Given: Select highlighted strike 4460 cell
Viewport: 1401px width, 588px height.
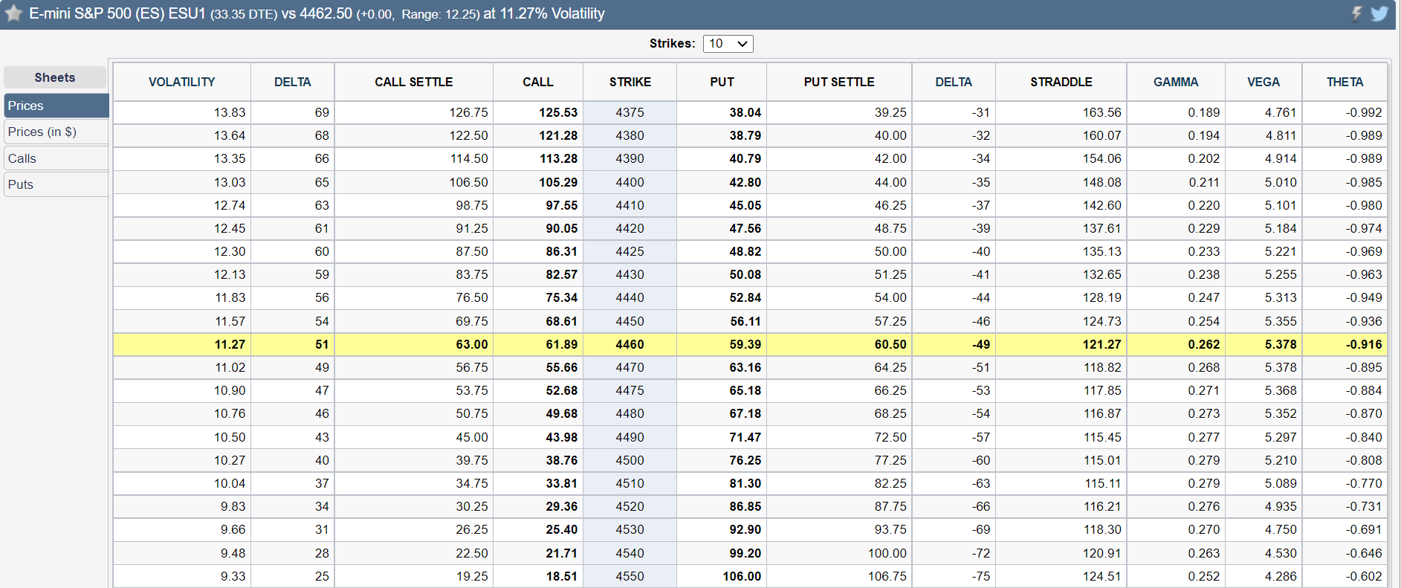Looking at the screenshot, I should tap(630, 344).
